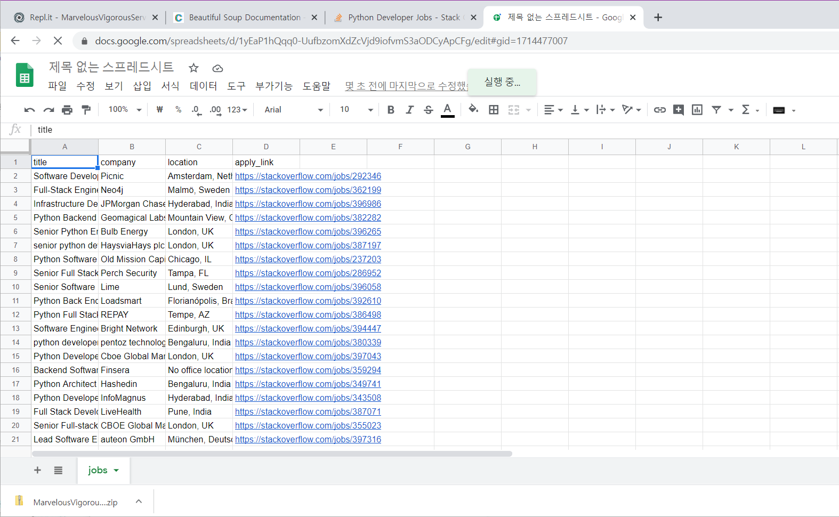Format as percent
Image resolution: width=839 pixels, height=517 pixels.
(178, 110)
